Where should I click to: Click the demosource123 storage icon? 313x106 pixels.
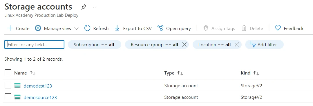[x=17, y=97]
